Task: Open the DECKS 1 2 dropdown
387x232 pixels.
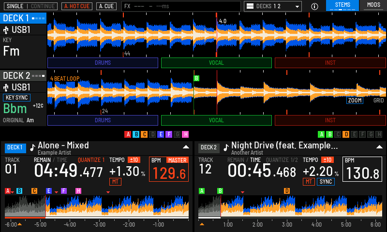Action: (x=273, y=6)
